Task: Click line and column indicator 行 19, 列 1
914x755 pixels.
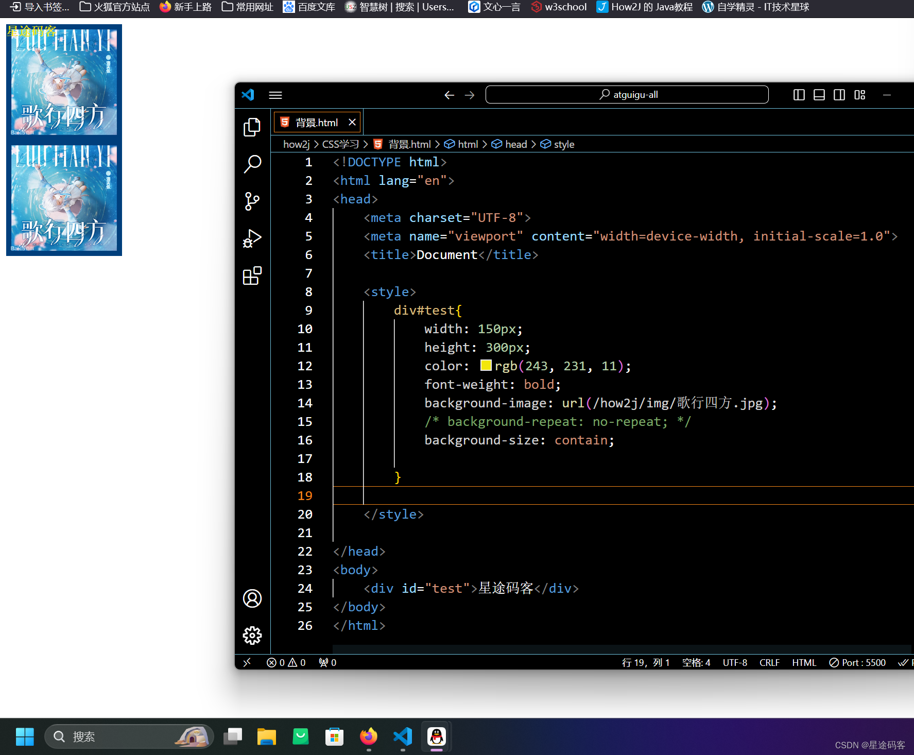Action: click(x=646, y=662)
